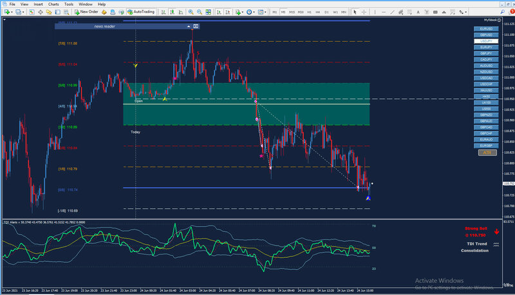Select the trendline tool

coord(392,12)
